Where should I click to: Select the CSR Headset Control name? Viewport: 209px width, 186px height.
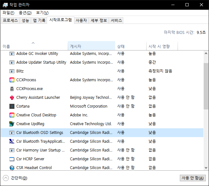tap(34, 168)
